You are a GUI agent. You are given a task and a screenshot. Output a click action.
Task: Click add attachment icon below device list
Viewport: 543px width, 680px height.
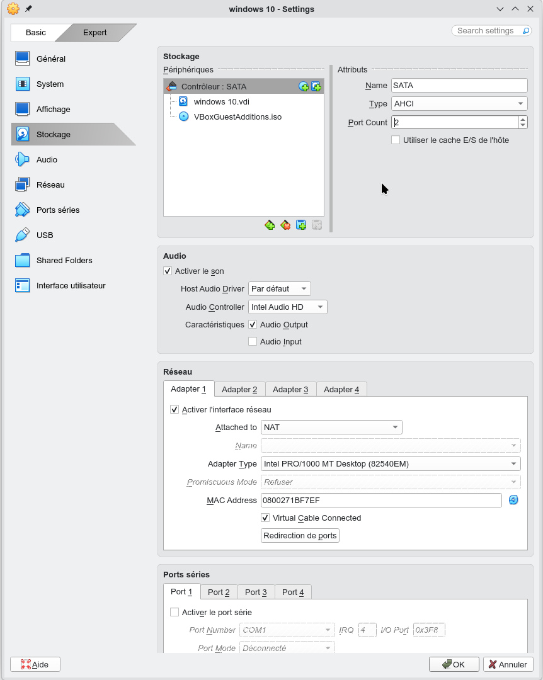click(301, 225)
